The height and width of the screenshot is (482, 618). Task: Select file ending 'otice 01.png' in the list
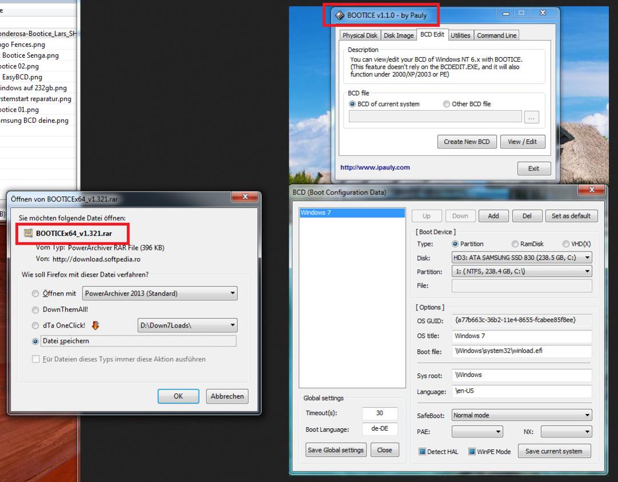[x=19, y=110]
